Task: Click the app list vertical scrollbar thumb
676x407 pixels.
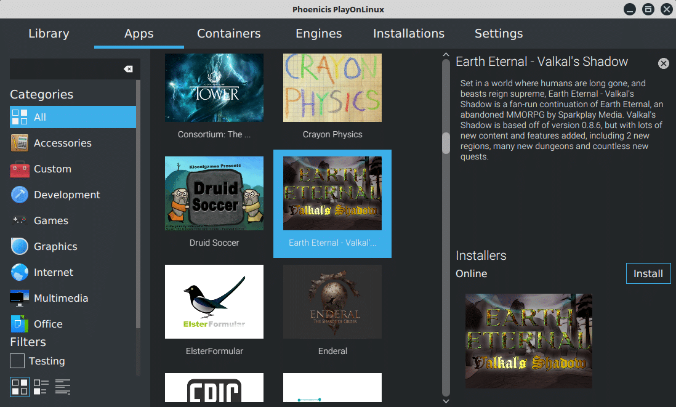Action: 446,143
